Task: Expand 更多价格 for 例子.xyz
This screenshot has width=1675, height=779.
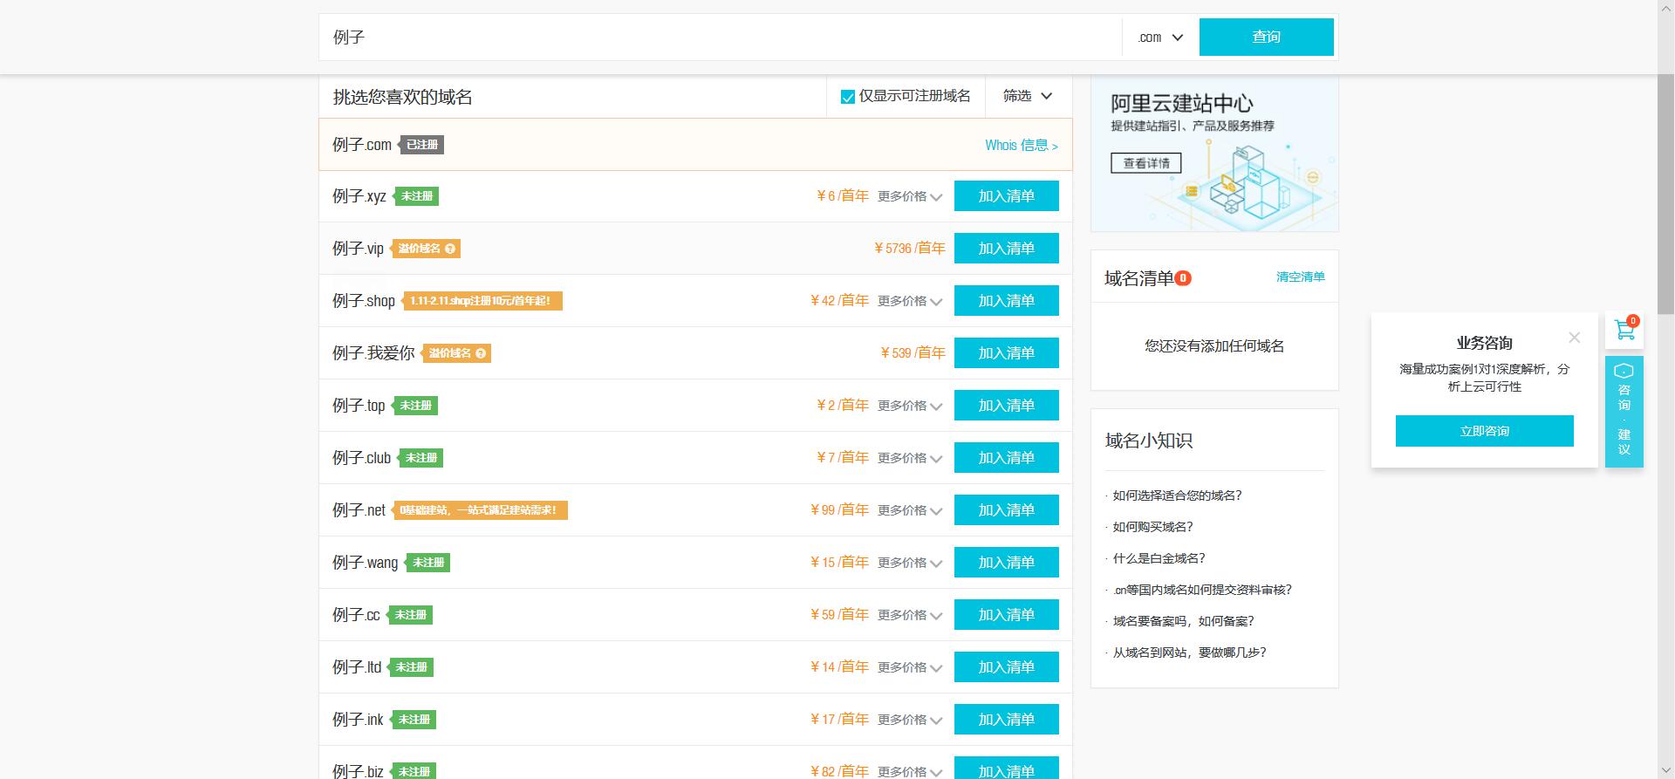Action: 910,197
